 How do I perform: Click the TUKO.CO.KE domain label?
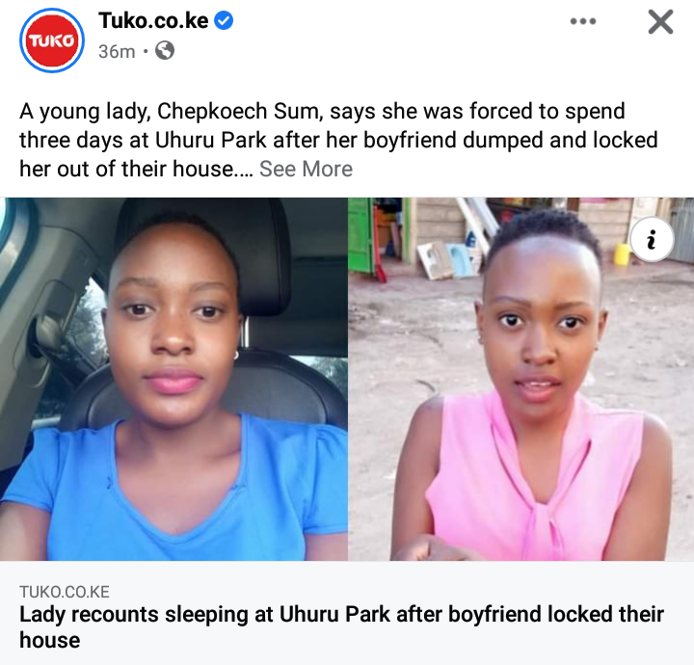(x=65, y=592)
